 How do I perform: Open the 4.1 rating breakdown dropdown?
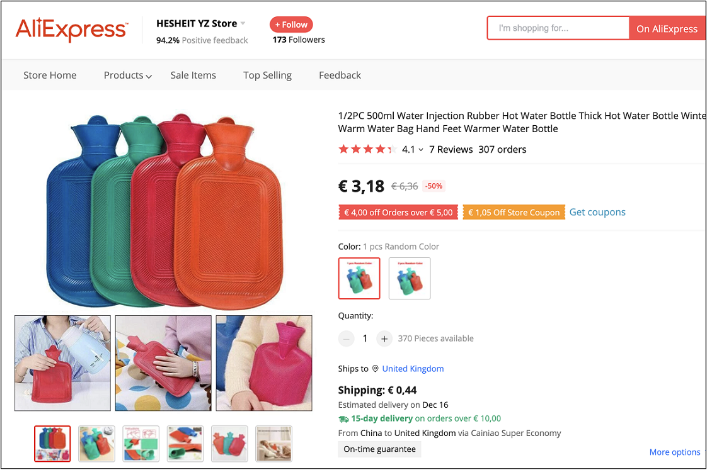pos(421,150)
